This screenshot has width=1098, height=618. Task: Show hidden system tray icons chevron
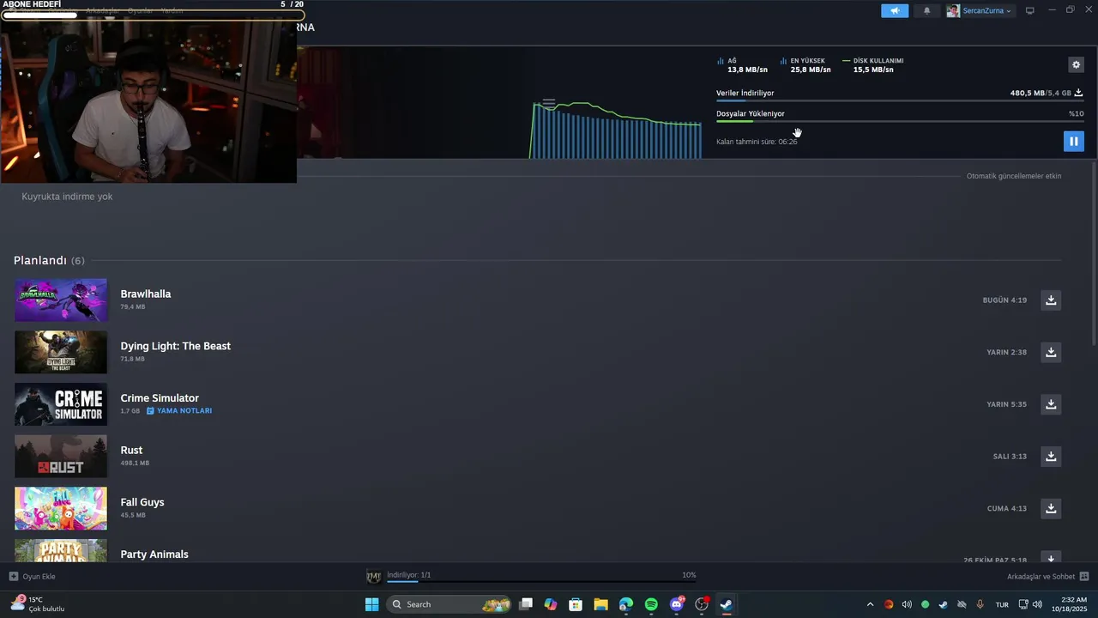pyautogui.click(x=870, y=604)
